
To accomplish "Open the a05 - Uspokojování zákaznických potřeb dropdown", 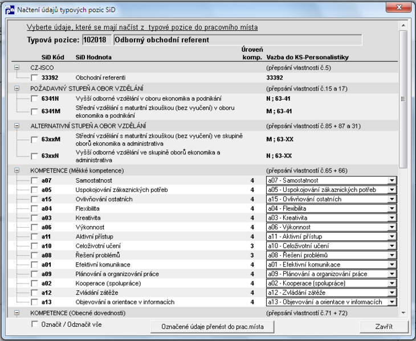I will pyautogui.click(x=392, y=190).
